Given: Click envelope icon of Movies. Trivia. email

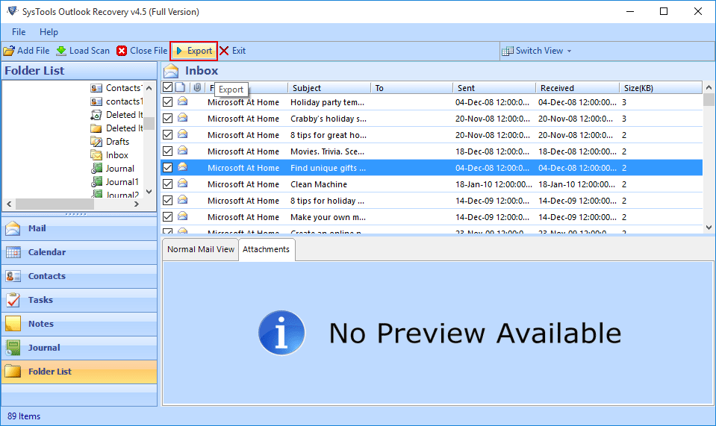Looking at the screenshot, I should click(x=183, y=151).
